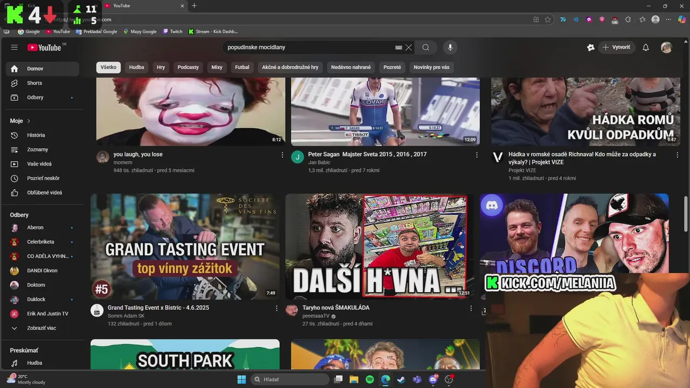Screen dimensions: 690x388
Task: Close the YouTube browser tab
Action: (x=182, y=6)
